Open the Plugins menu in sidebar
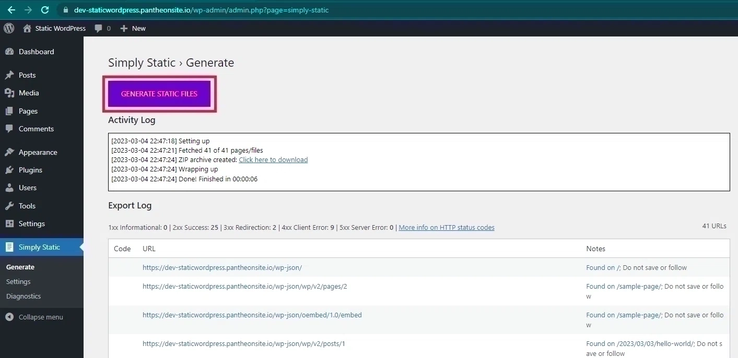 coord(30,170)
